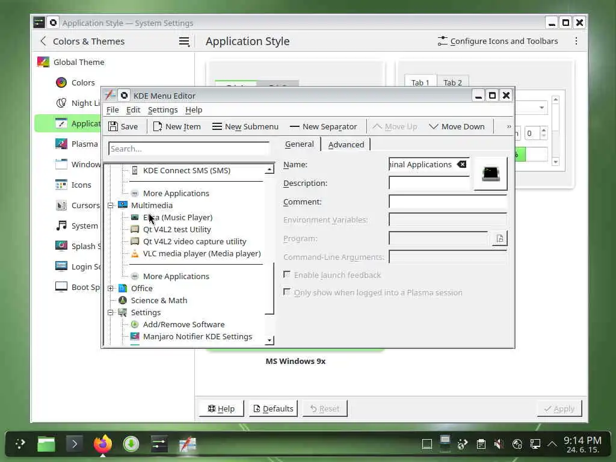This screenshot has height=462, width=616.
Task: Open Konsole terminal from taskbar
Action: click(75, 444)
